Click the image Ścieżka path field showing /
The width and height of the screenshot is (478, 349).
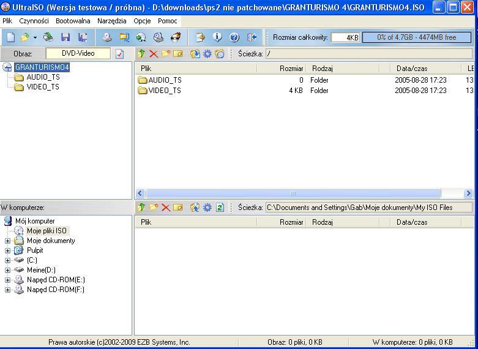(x=369, y=54)
